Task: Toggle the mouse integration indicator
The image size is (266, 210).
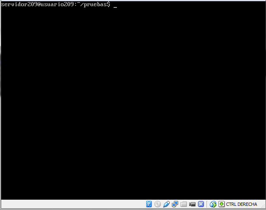Action: (x=213, y=204)
